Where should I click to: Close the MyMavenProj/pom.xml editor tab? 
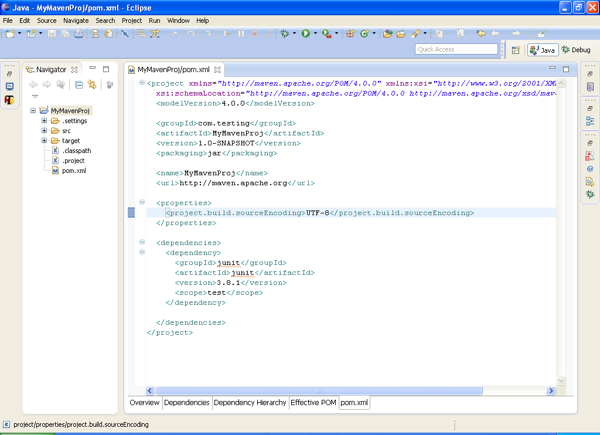coord(217,70)
